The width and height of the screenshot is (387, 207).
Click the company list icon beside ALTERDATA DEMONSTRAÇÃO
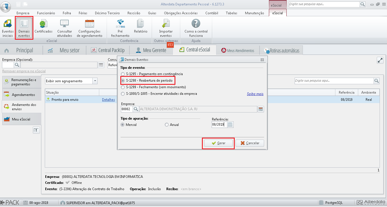point(261,109)
